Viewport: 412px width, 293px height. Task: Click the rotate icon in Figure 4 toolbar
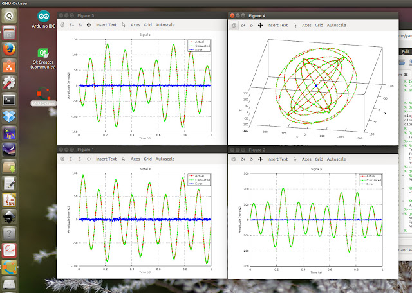pos(234,26)
